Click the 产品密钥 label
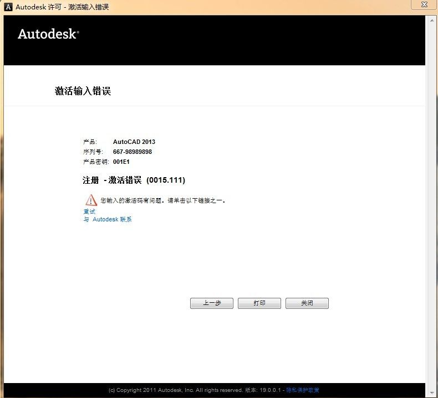Viewport: 438px width, 398px height. (96, 162)
